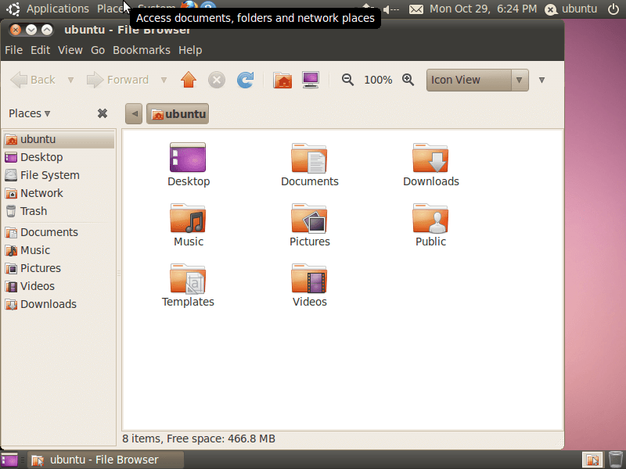626x469 pixels.
Task: Open the Places sidebar type dropdown
Action: [x=30, y=113]
